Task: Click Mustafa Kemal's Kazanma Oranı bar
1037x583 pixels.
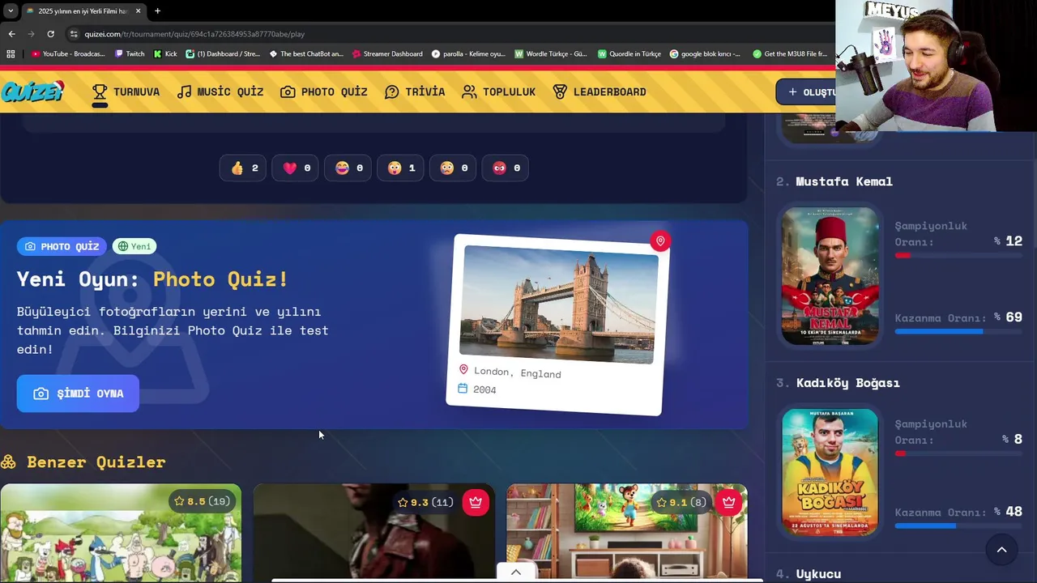Action: click(958, 331)
